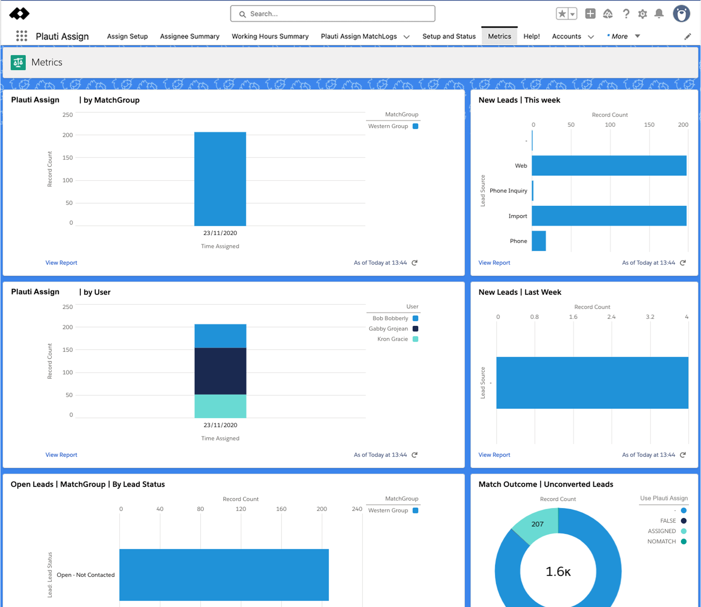Open View Report for by User chart

(61, 455)
